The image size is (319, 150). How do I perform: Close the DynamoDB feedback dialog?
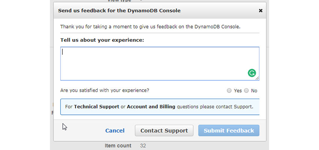[260, 11]
